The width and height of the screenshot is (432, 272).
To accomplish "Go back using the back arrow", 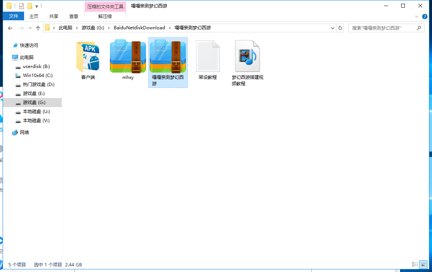I will 10,28.
